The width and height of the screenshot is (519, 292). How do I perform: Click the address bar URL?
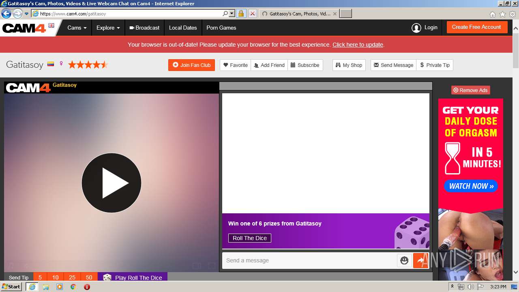(x=73, y=14)
